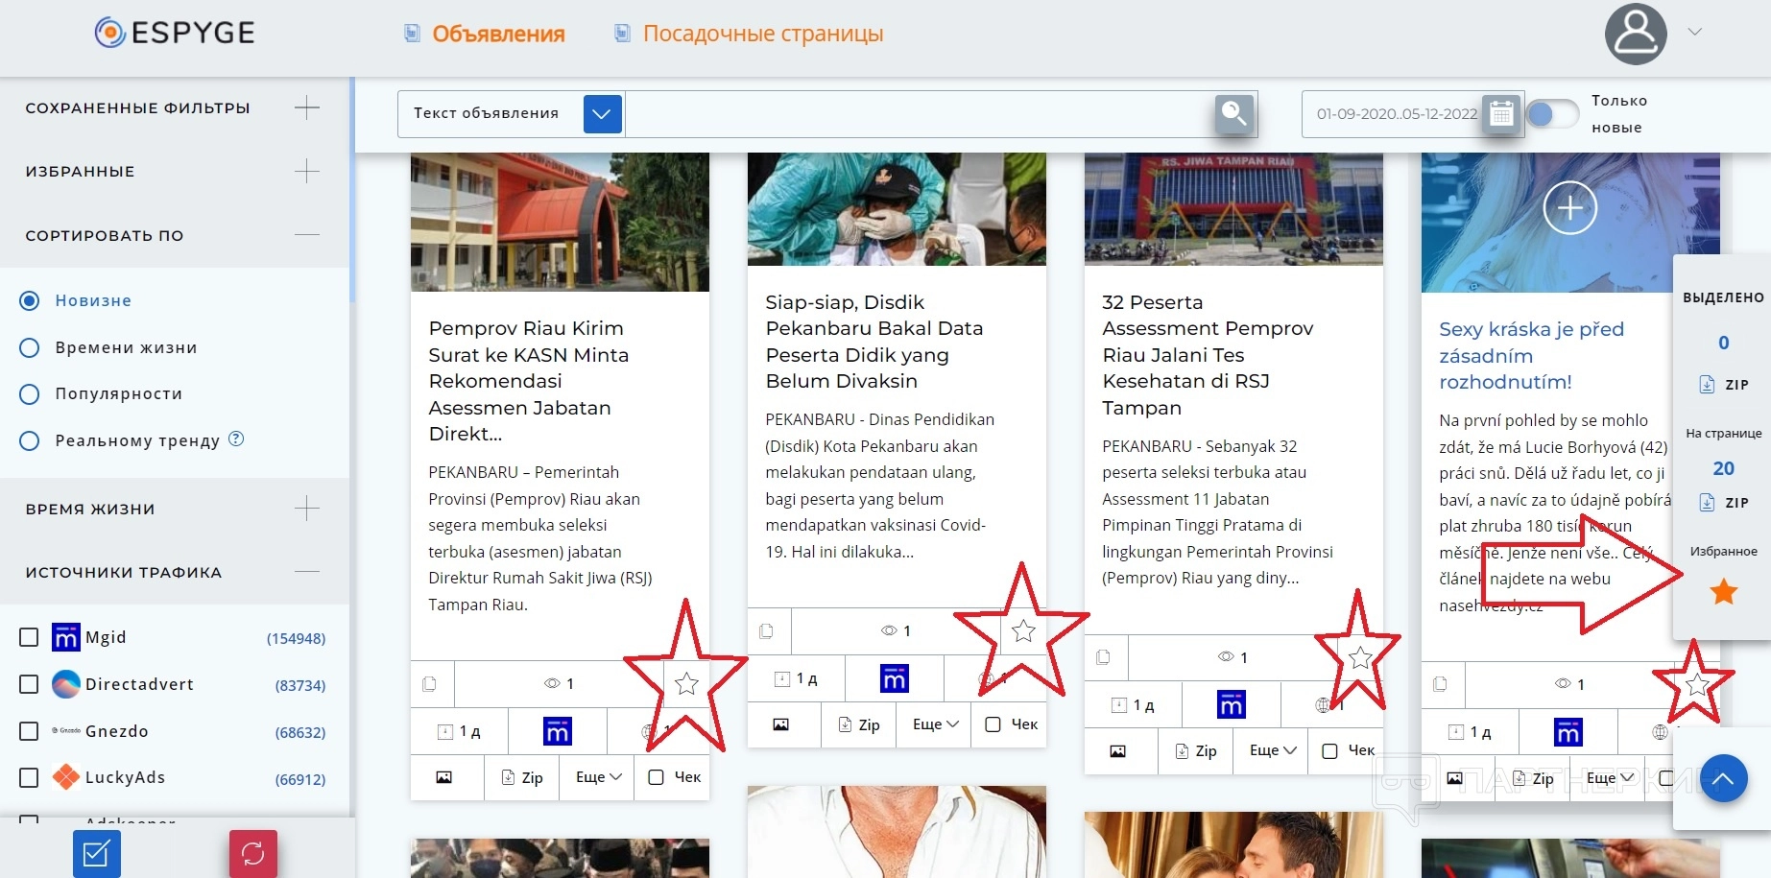Download Zip for 32 Peserta card
Image resolution: width=1771 pixels, height=878 pixels.
(x=1196, y=750)
